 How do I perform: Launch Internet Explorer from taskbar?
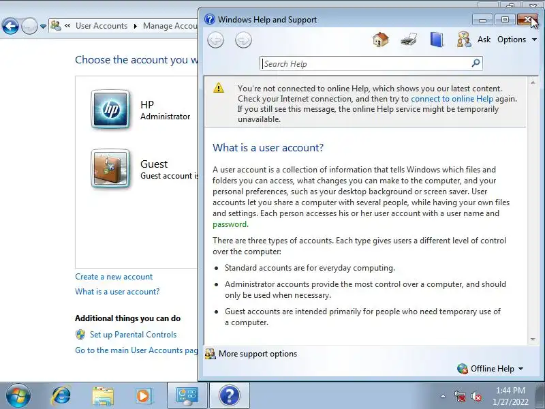coord(61,396)
